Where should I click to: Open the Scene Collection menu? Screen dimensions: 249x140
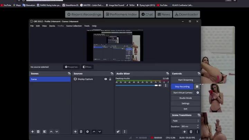[x=74, y=26]
